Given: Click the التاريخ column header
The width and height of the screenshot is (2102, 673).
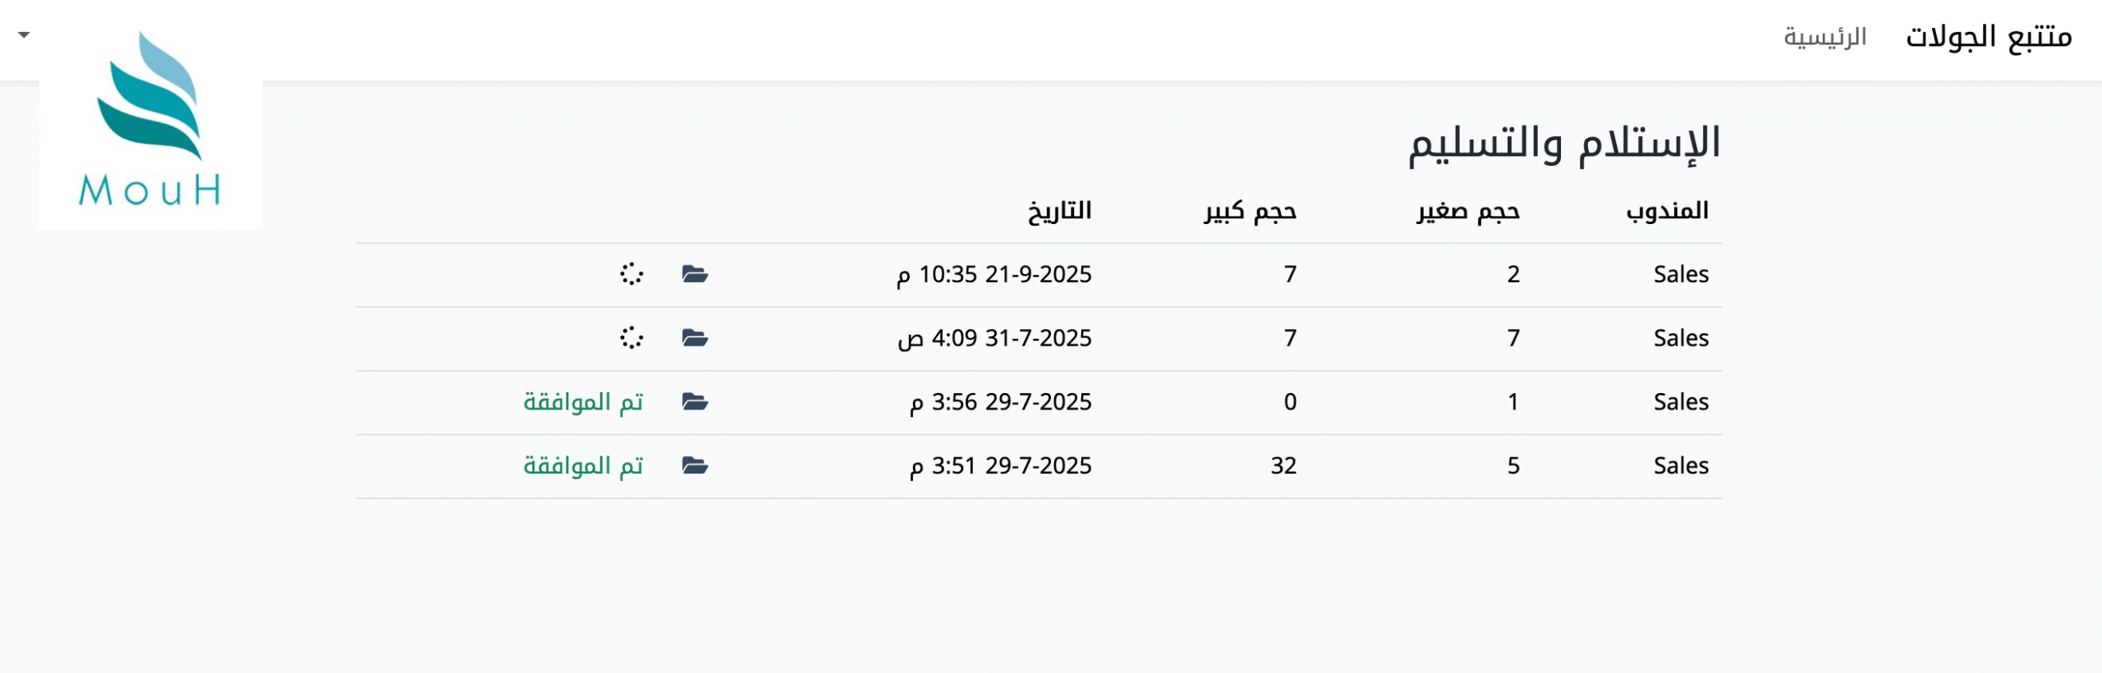Looking at the screenshot, I should coord(1059,211).
